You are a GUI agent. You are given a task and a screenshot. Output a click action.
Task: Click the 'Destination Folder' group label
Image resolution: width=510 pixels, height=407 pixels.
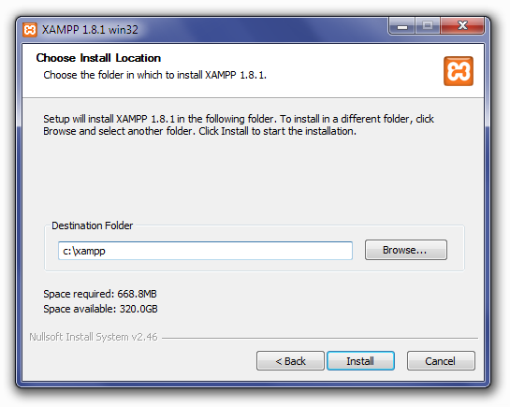(x=92, y=225)
